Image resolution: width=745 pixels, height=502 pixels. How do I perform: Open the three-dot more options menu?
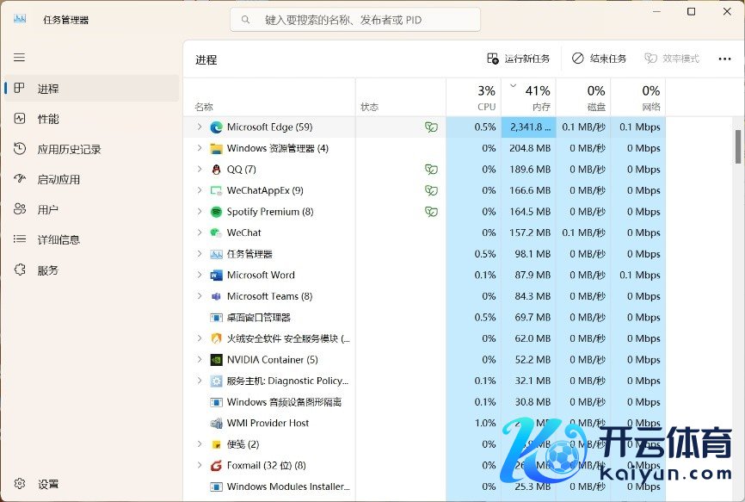point(723,59)
